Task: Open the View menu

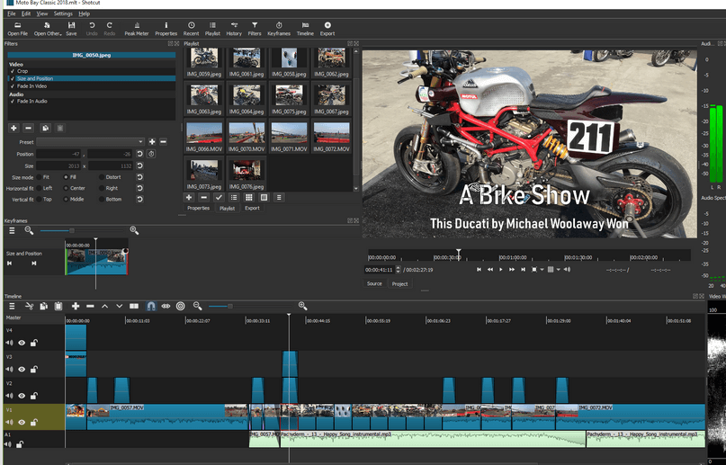Action: (x=42, y=13)
